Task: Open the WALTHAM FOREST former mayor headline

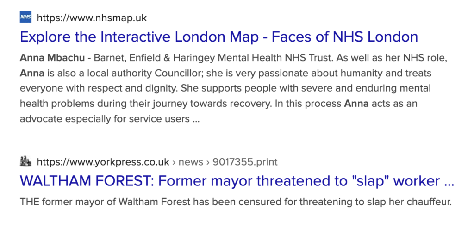Action: (x=237, y=181)
